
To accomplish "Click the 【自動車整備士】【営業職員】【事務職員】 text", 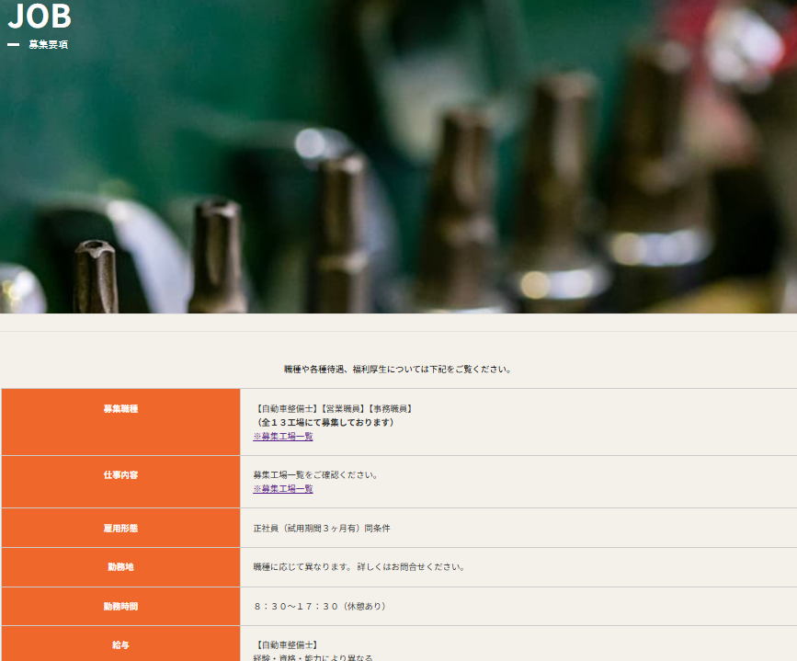I will point(333,408).
